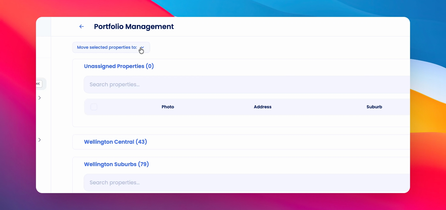Tick the select-all checkbox in Unassigned table header
Screen dimensions: 446x210
pyautogui.click(x=94, y=107)
